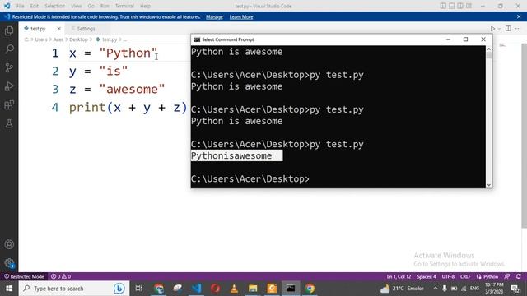The image size is (527, 296).
Task: Open the Windows Start button
Action: pos(9,289)
